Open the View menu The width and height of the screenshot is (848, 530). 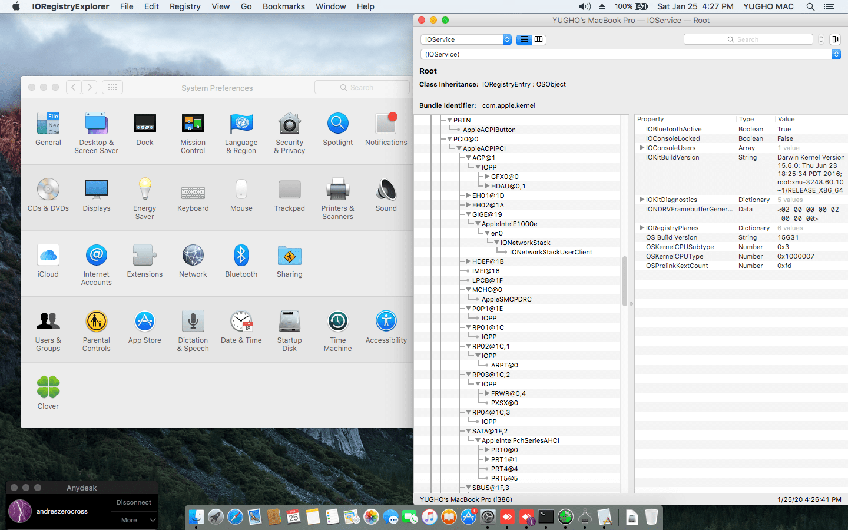coord(221,6)
